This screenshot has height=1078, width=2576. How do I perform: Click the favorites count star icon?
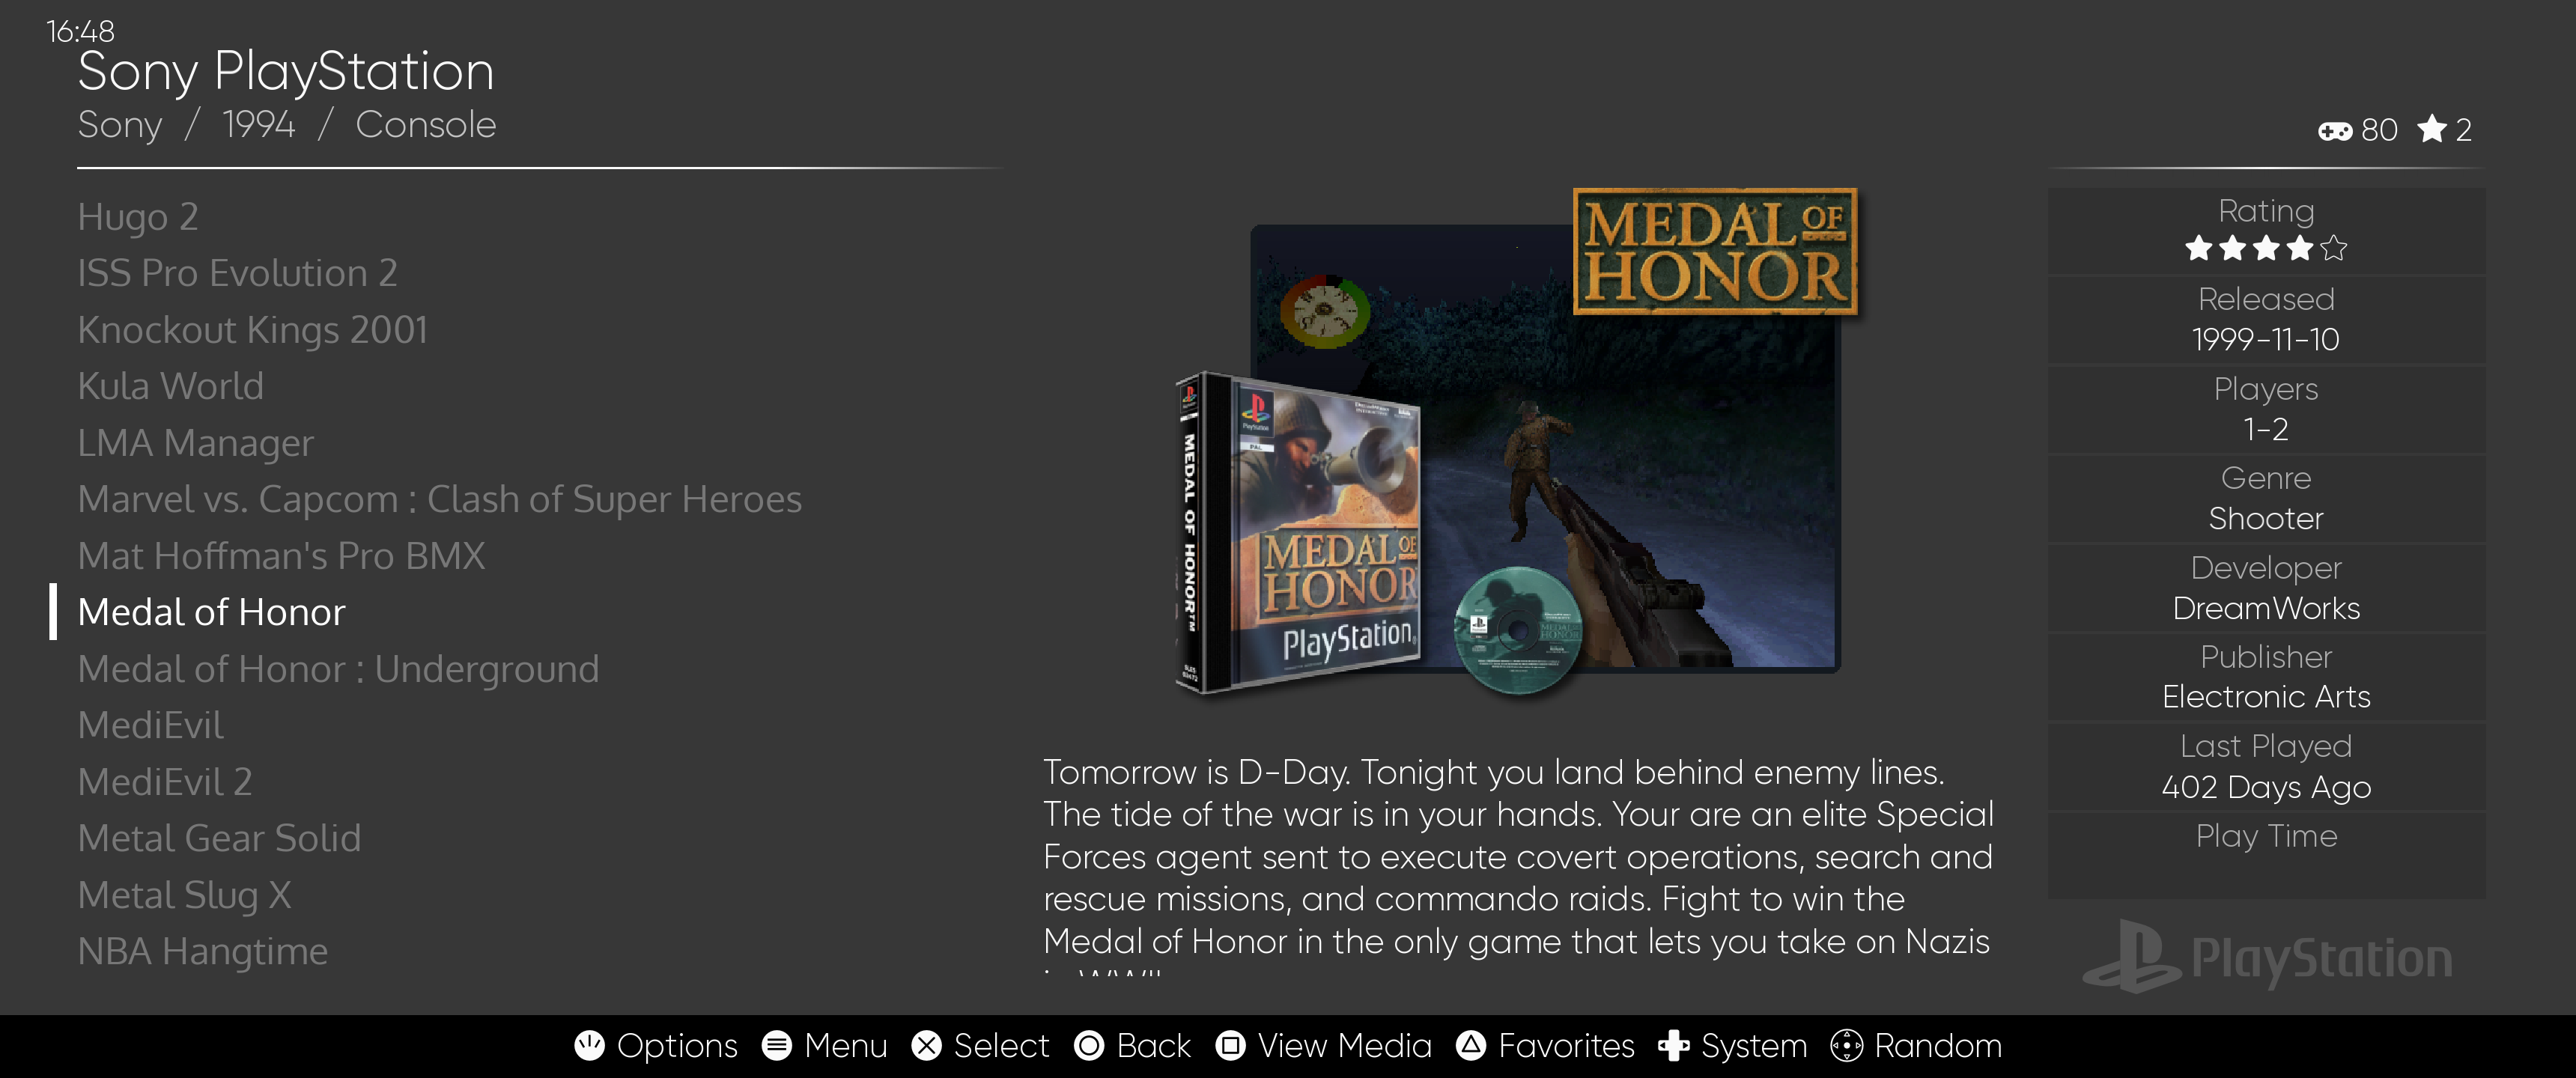[x=2432, y=129]
